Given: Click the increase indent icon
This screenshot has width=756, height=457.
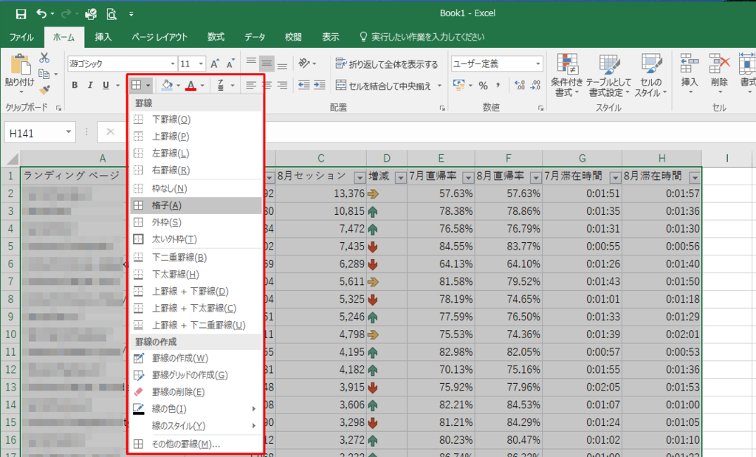Looking at the screenshot, I should click(x=319, y=86).
